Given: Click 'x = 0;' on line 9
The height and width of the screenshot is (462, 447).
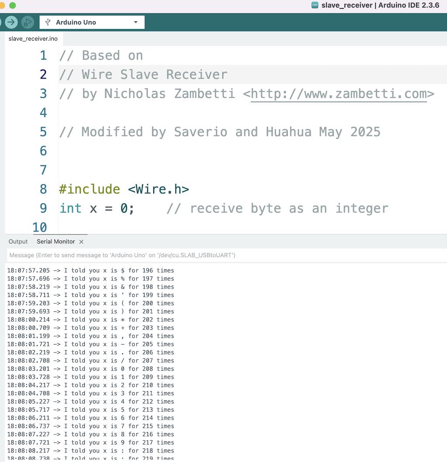Looking at the screenshot, I should coord(112,208).
